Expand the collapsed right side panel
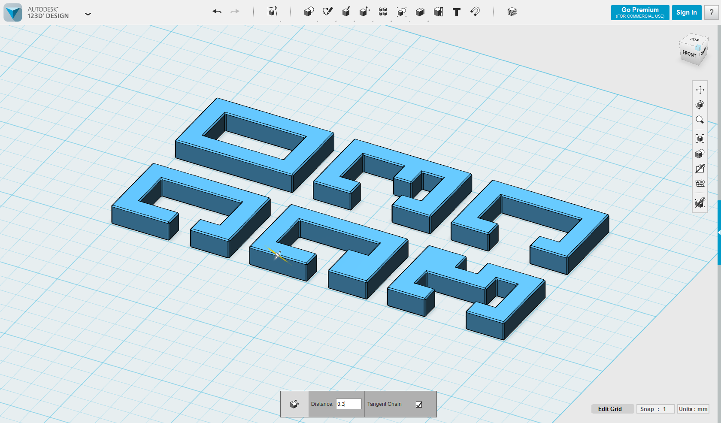 [719, 232]
